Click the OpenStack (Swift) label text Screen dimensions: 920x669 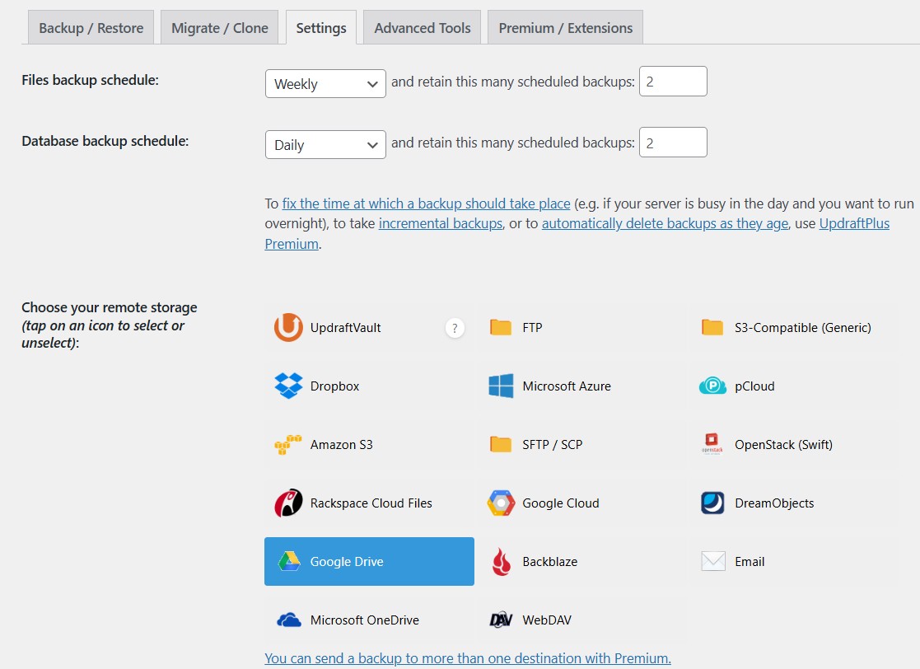pos(783,444)
